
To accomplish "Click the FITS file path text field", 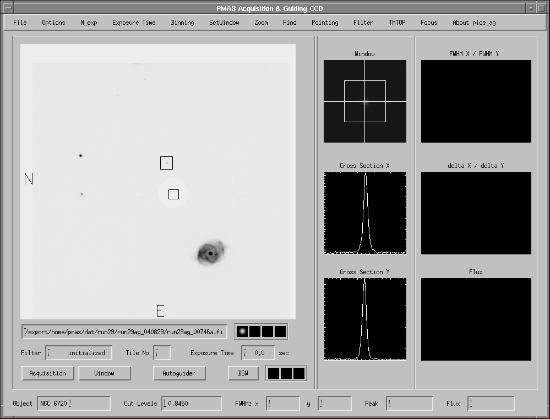I will tap(124, 331).
